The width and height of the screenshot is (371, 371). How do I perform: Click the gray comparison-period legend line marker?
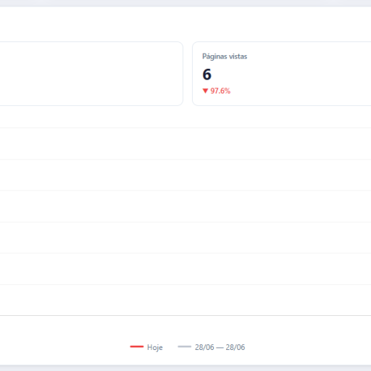pos(184,346)
